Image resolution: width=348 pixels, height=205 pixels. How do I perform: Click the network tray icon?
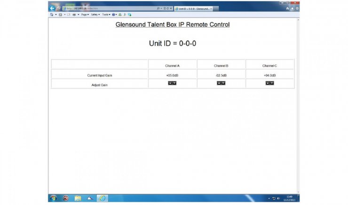(274, 198)
